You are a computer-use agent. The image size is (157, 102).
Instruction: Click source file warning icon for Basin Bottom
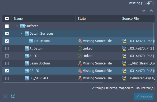(x=124, y=63)
